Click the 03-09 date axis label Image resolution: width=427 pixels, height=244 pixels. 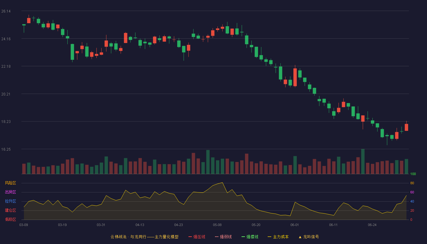pyautogui.click(x=24, y=225)
